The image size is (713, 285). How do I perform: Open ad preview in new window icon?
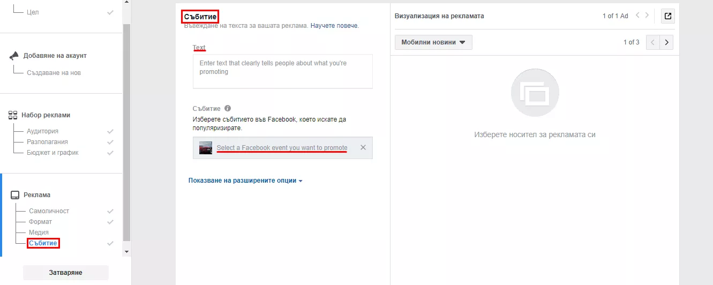pyautogui.click(x=668, y=16)
